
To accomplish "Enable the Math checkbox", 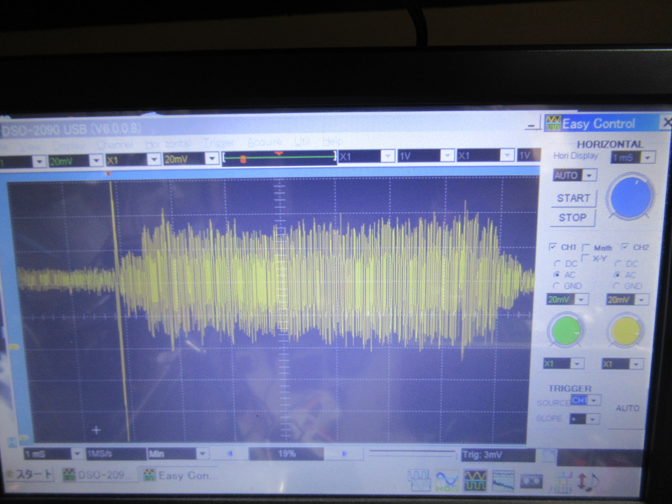I will tap(586, 247).
